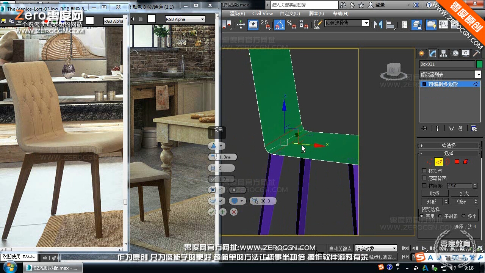Cancel the chamfer caddy

pos(234,212)
